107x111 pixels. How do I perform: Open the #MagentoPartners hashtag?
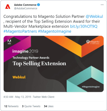(x=20, y=31)
